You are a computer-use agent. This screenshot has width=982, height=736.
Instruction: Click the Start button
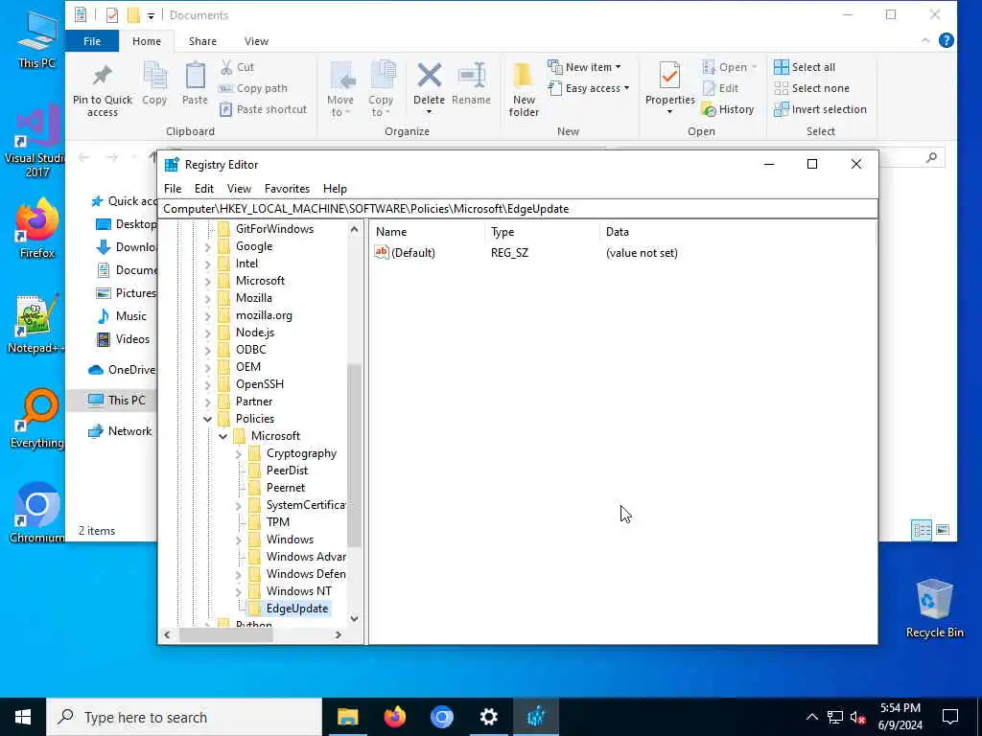23,717
